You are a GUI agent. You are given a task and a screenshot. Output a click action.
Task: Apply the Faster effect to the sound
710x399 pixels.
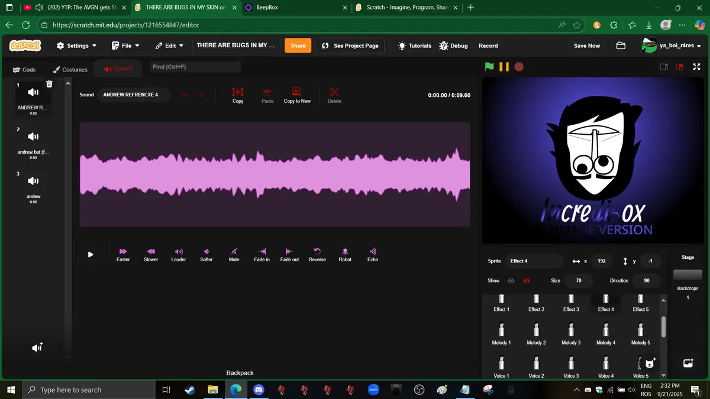pos(123,255)
